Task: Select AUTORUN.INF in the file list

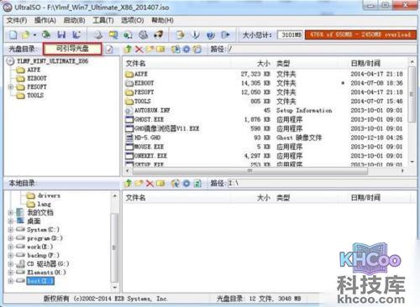Action: (x=148, y=111)
